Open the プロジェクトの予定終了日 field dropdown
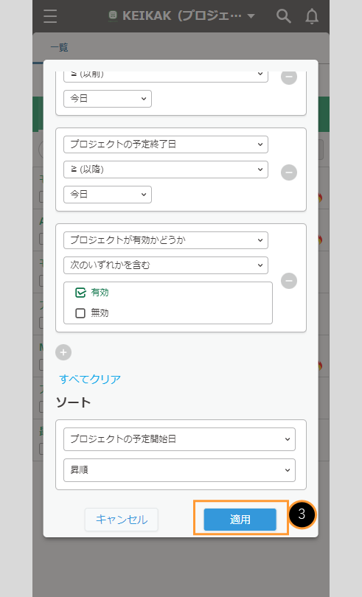This screenshot has height=597, width=362. click(x=166, y=144)
